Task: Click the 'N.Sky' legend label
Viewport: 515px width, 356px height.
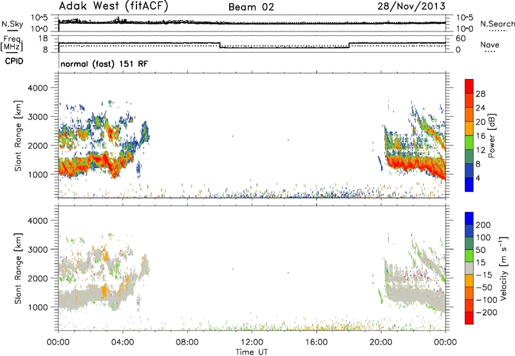Action: tap(12, 24)
